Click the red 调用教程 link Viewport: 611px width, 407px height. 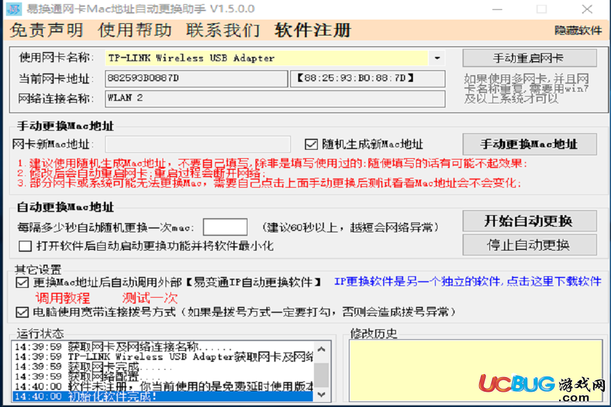[63, 298]
